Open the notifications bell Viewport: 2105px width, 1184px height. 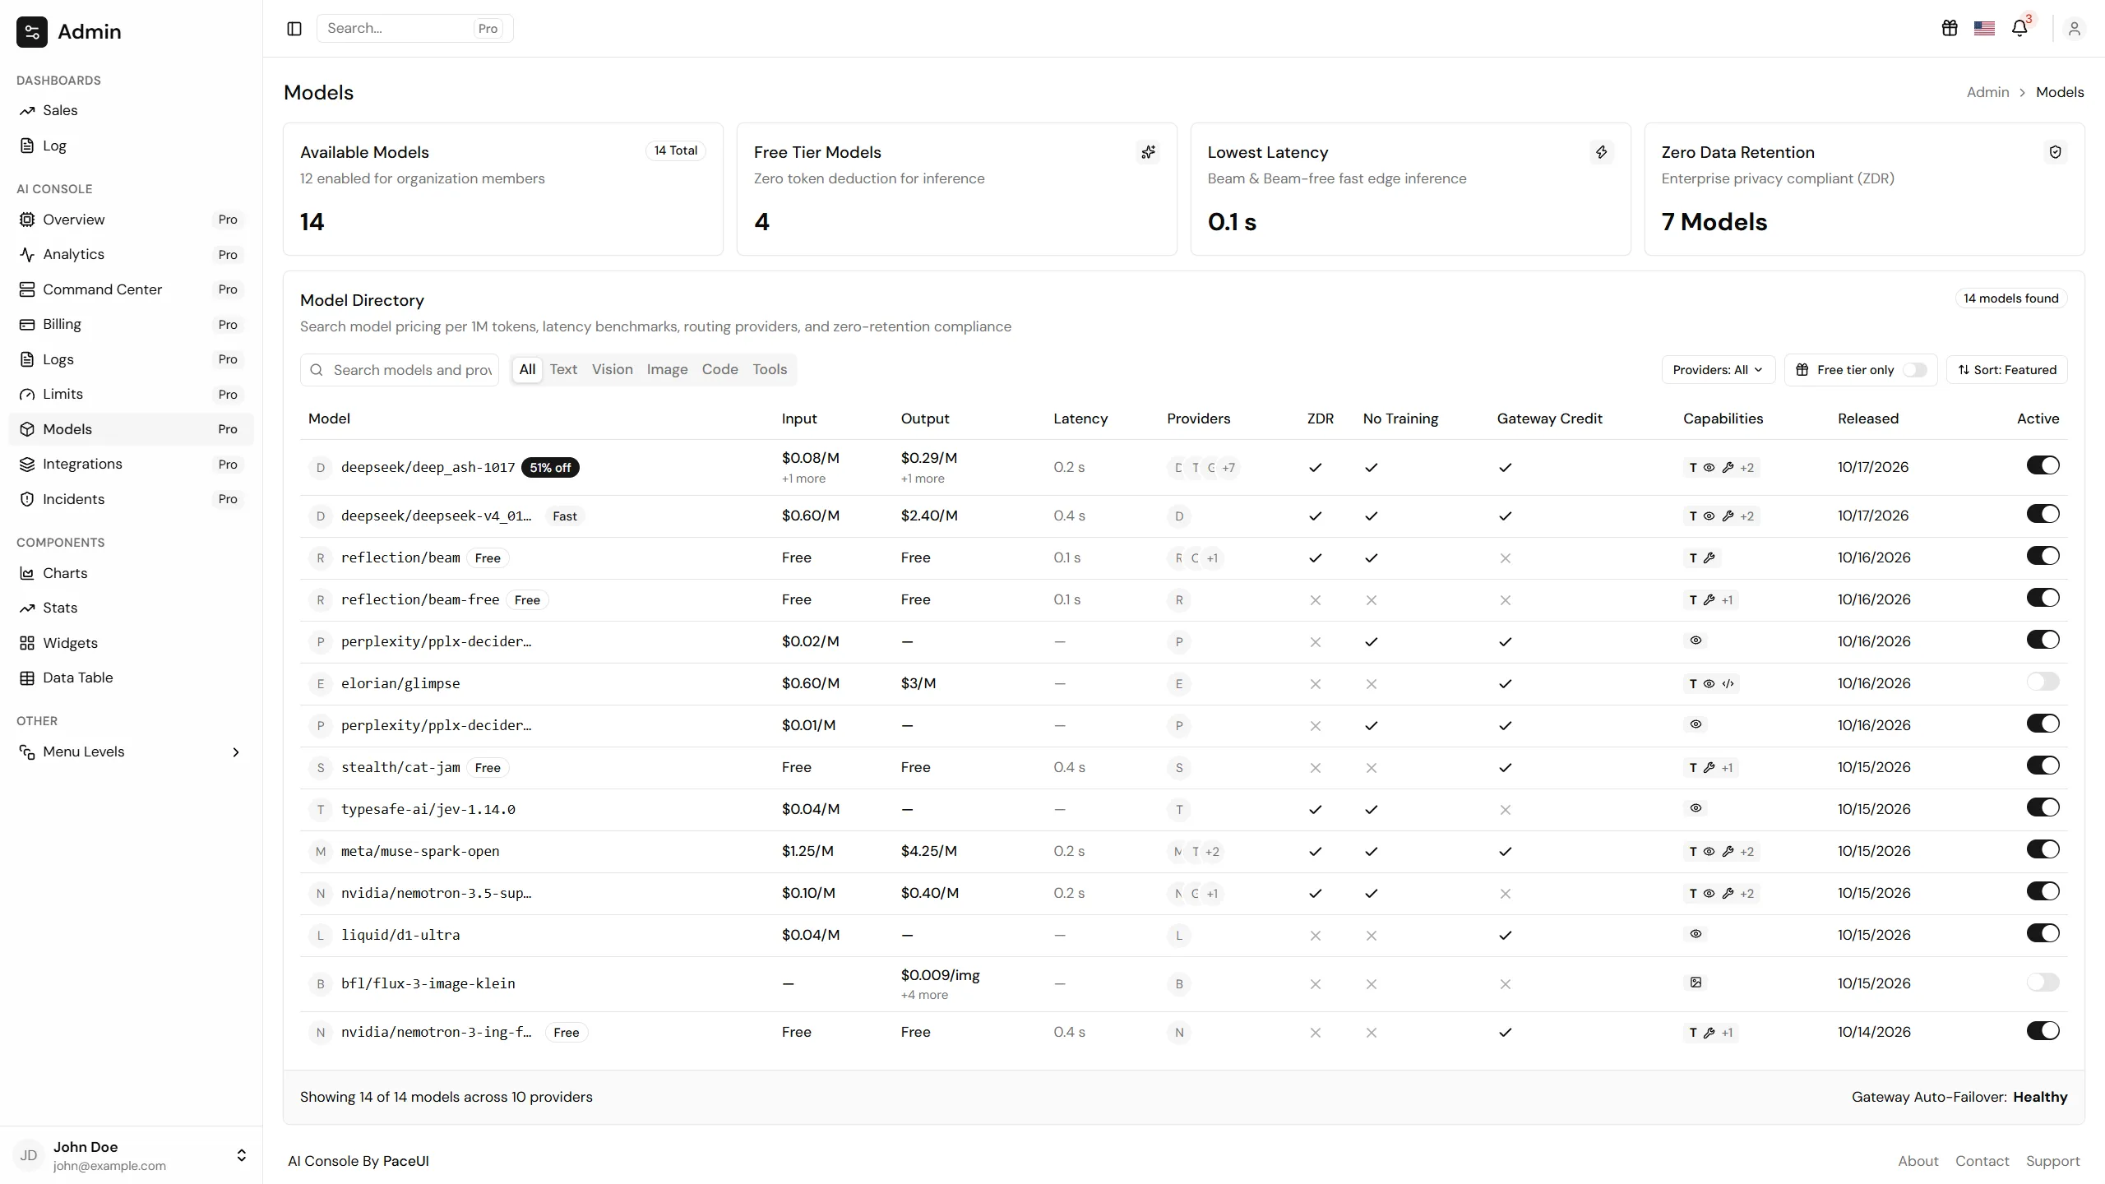pos(2019,29)
